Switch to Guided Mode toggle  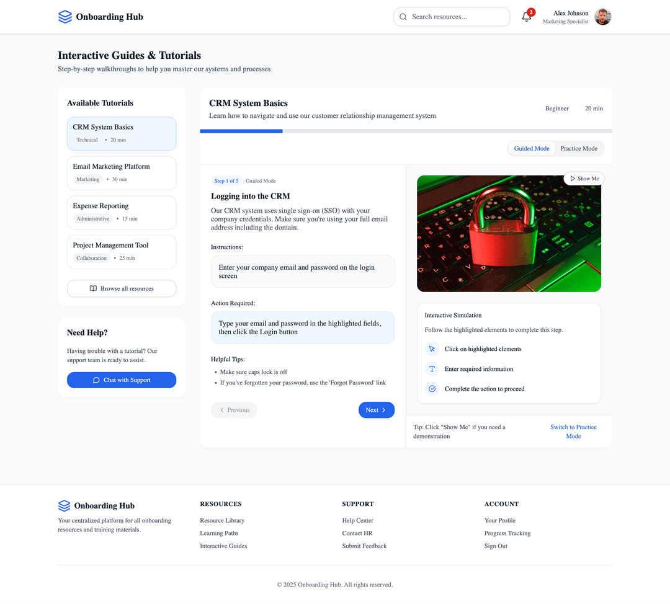point(532,148)
